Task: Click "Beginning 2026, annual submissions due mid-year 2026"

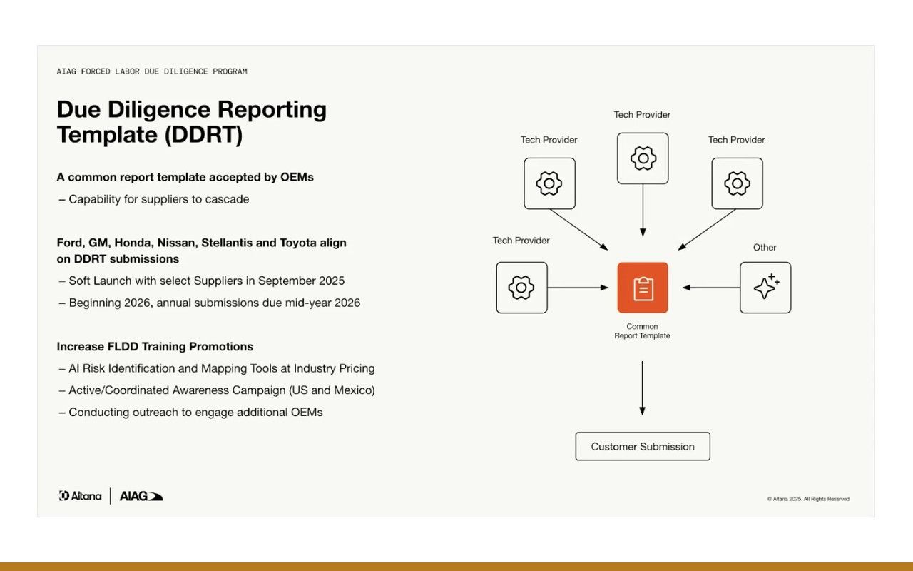Action: tap(210, 303)
